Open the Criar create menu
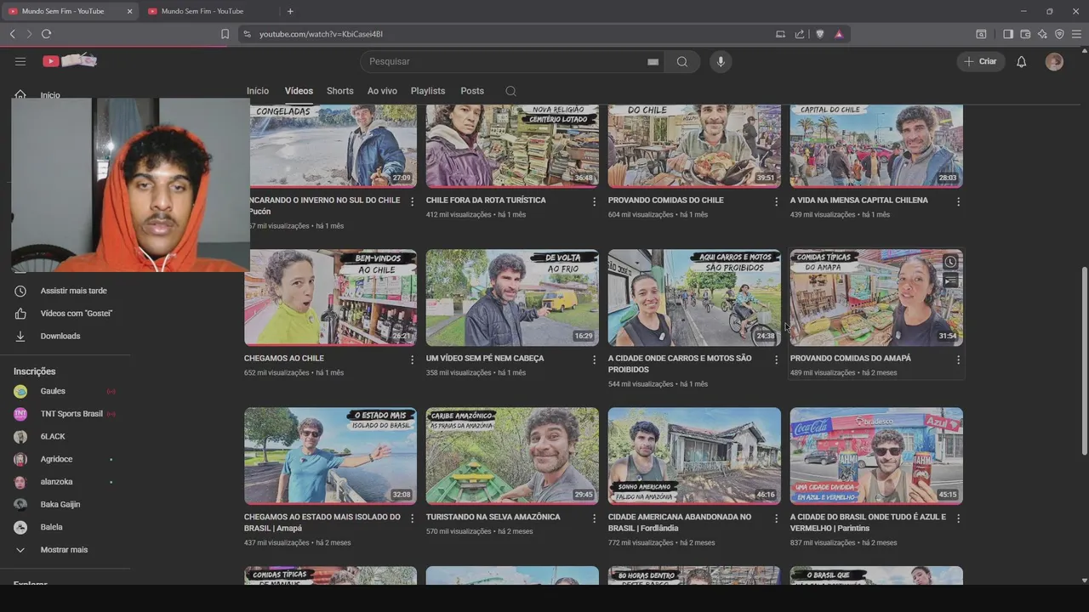1089x612 pixels. pyautogui.click(x=981, y=61)
